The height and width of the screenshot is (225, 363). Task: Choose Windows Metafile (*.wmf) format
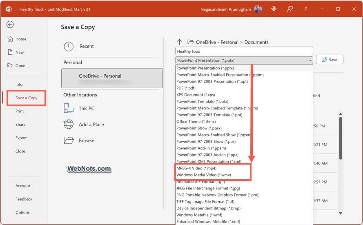244,215
